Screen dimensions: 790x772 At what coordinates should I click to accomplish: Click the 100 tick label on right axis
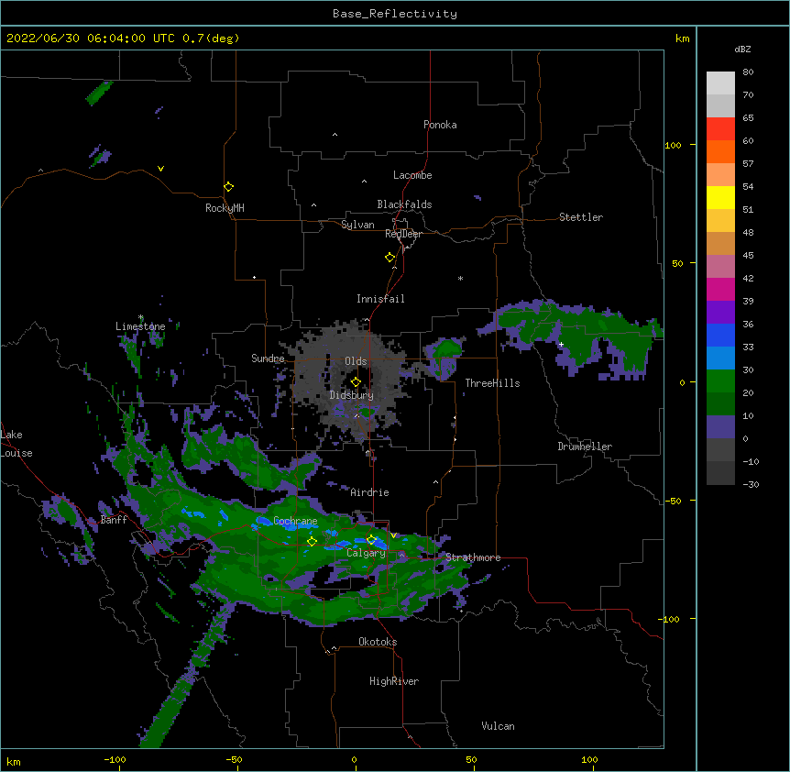[673, 145]
